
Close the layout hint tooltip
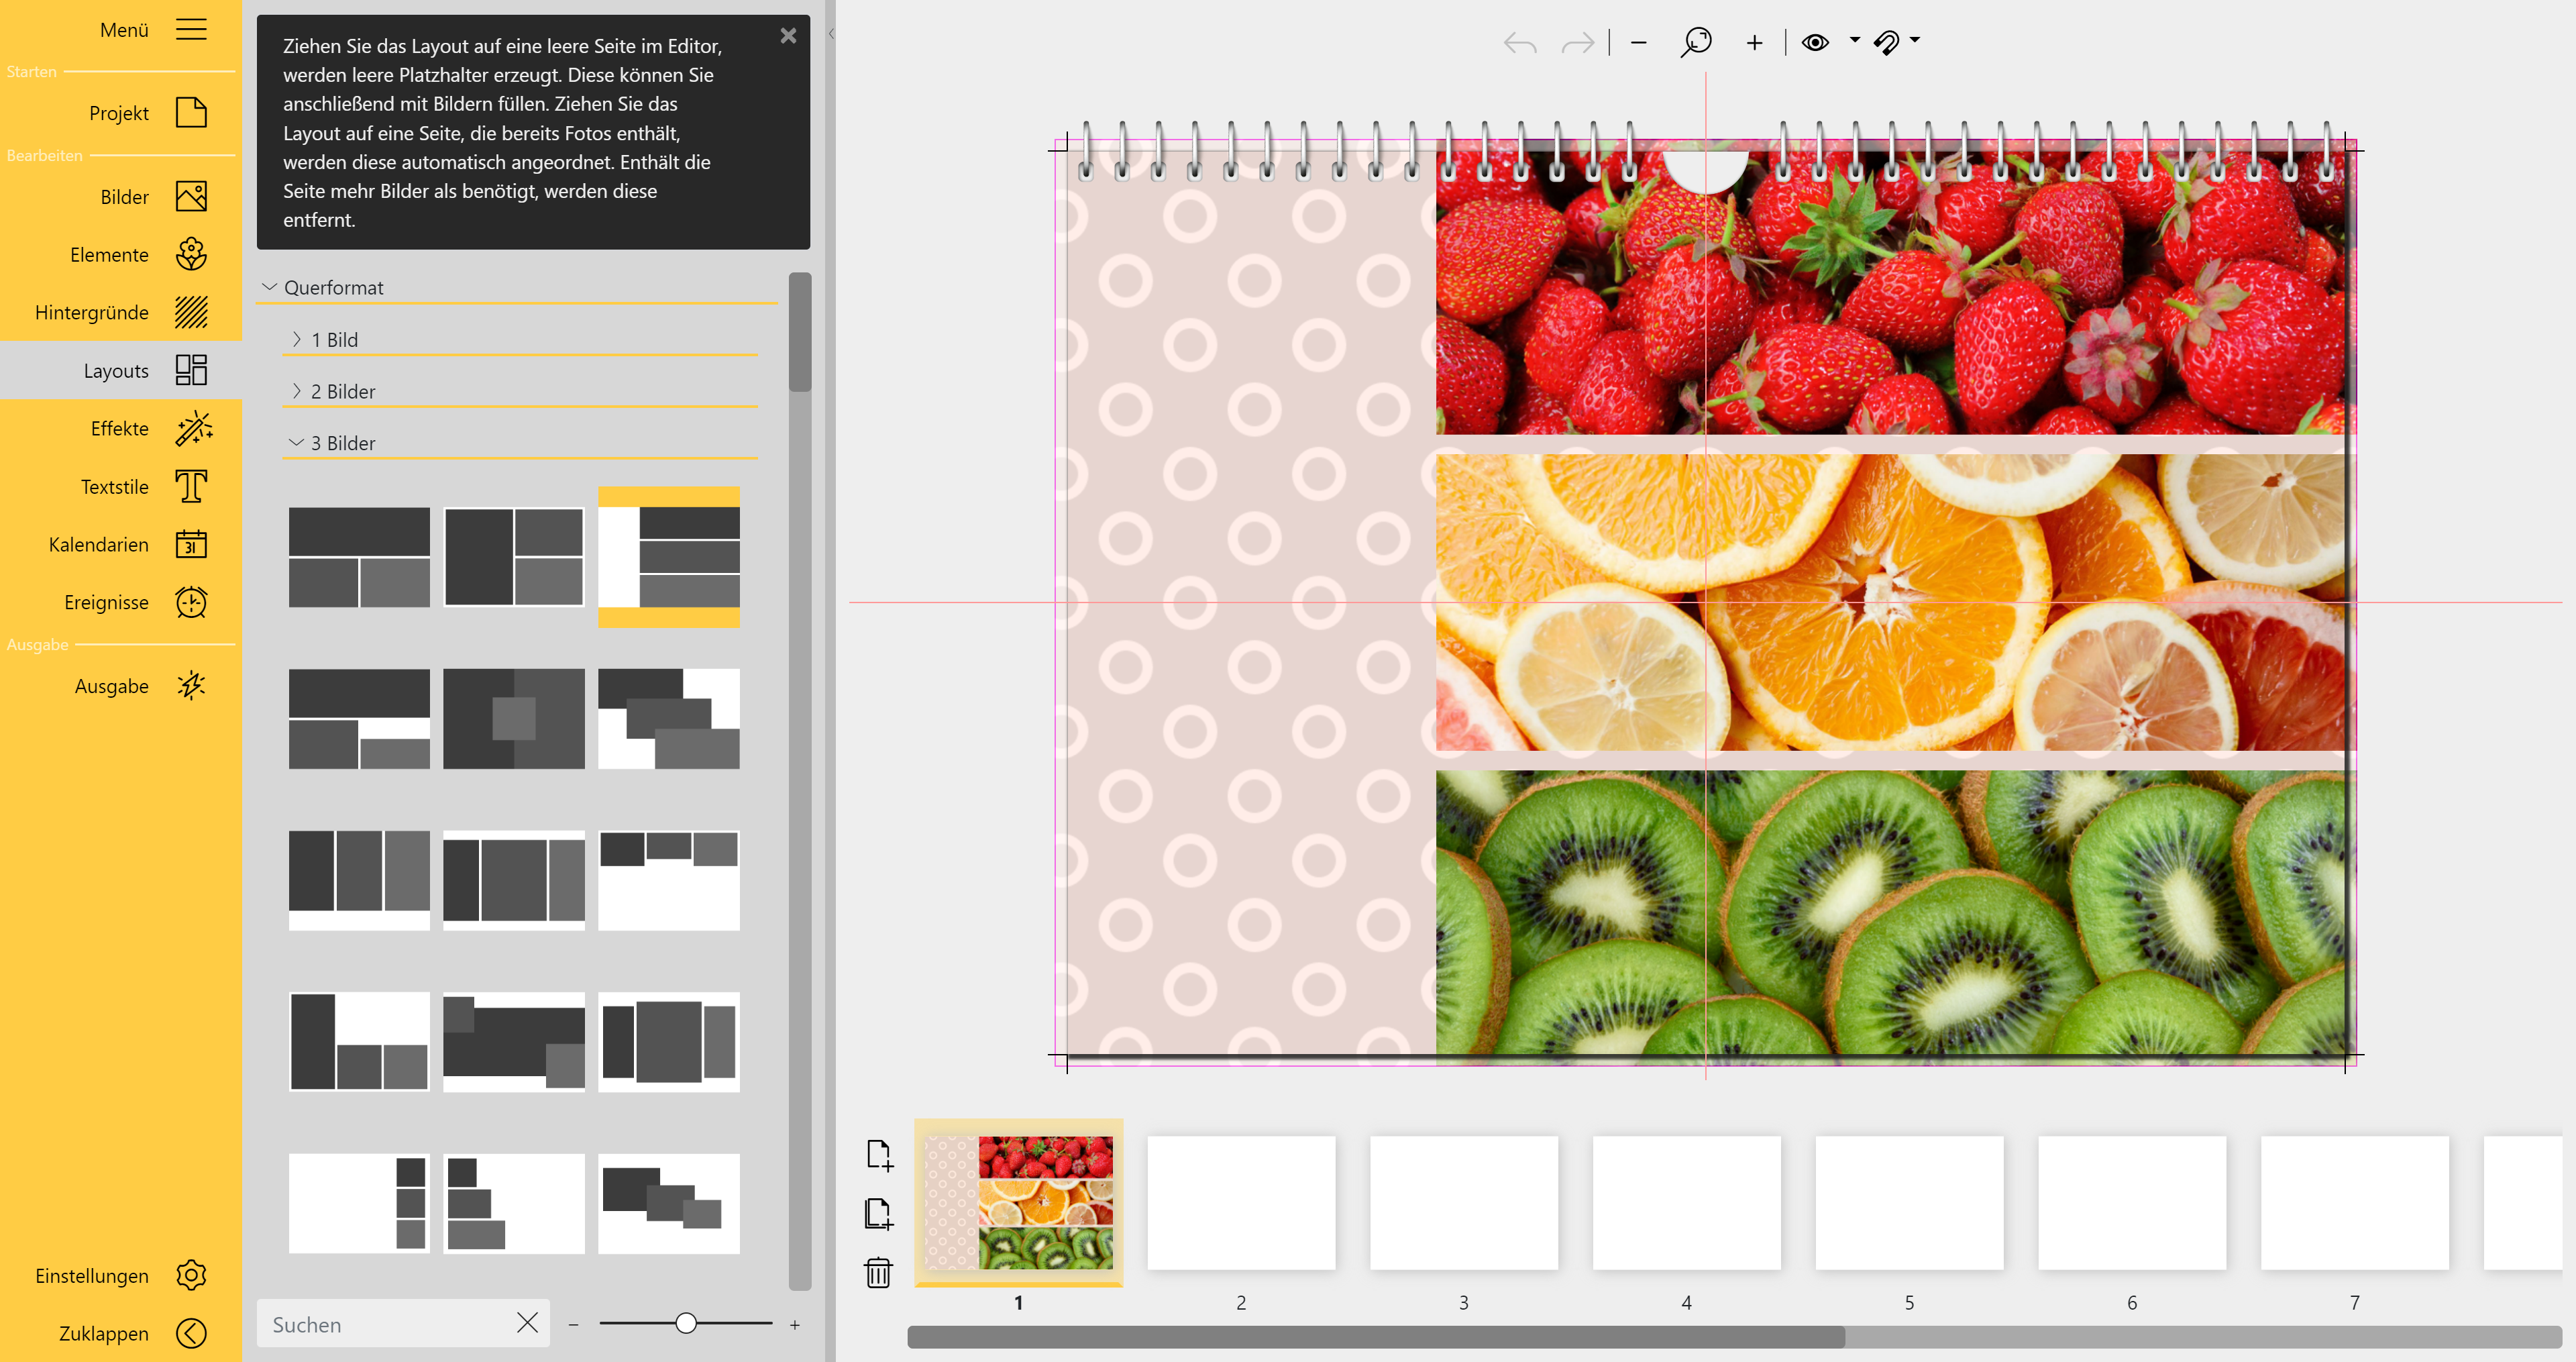coord(788,36)
